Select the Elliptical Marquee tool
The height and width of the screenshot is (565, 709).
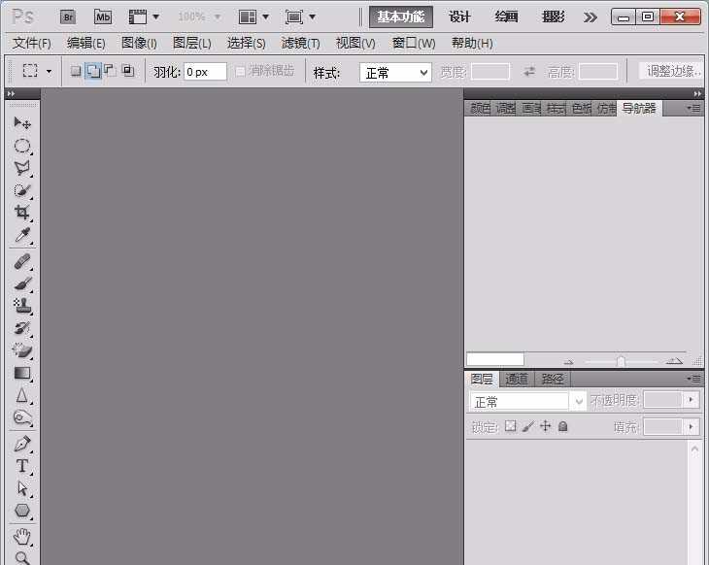22,146
